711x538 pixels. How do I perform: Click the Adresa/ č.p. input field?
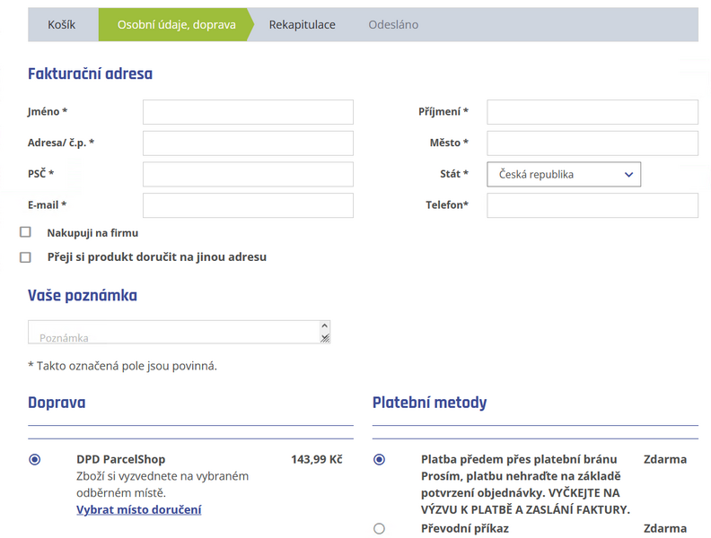[x=248, y=143]
